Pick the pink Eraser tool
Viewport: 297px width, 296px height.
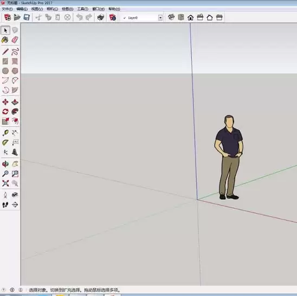(15, 40)
